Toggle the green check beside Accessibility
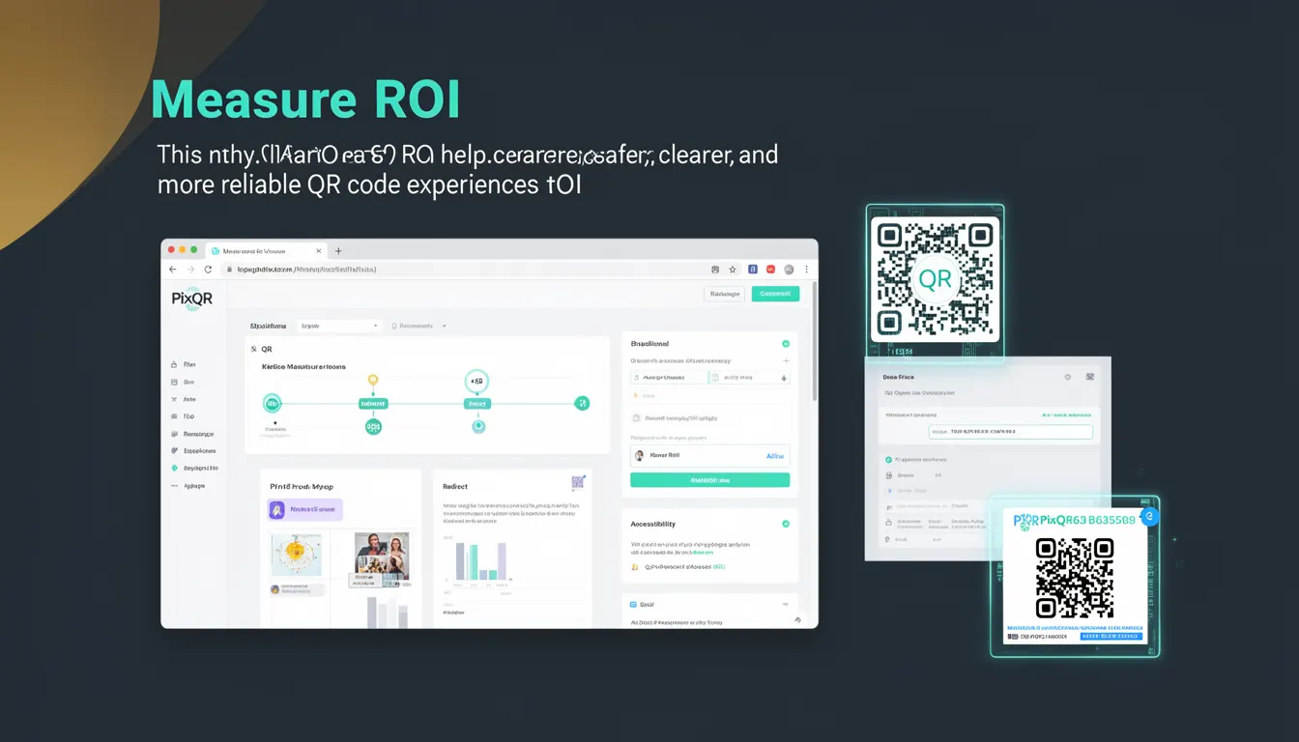The width and height of the screenshot is (1299, 742). click(x=786, y=524)
